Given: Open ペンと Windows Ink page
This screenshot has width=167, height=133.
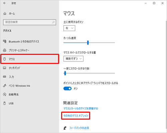Looking at the screenshot, I should (x=19, y=86).
